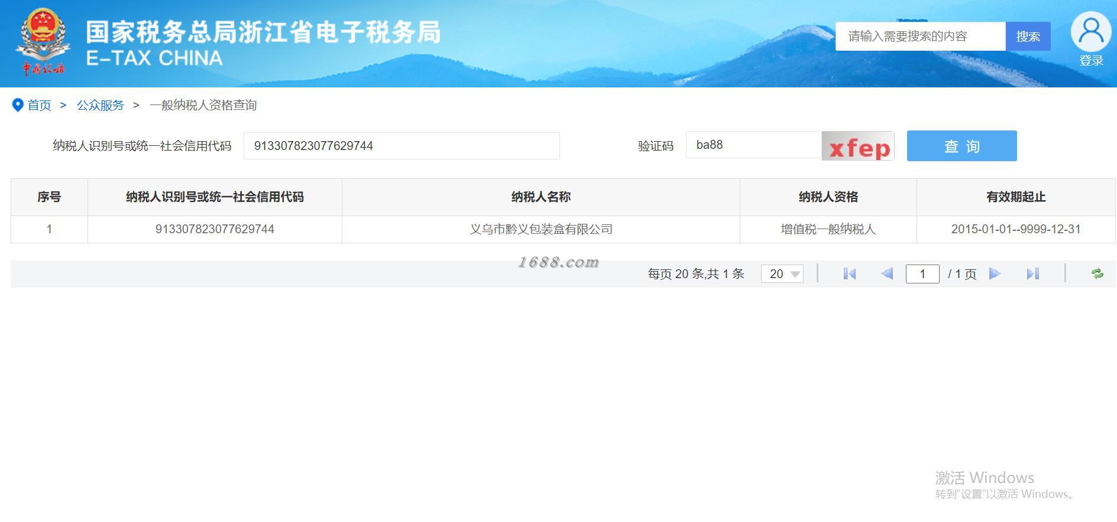Click the row number 1 cell
This screenshot has height=522, width=1117.
pos(49,229)
